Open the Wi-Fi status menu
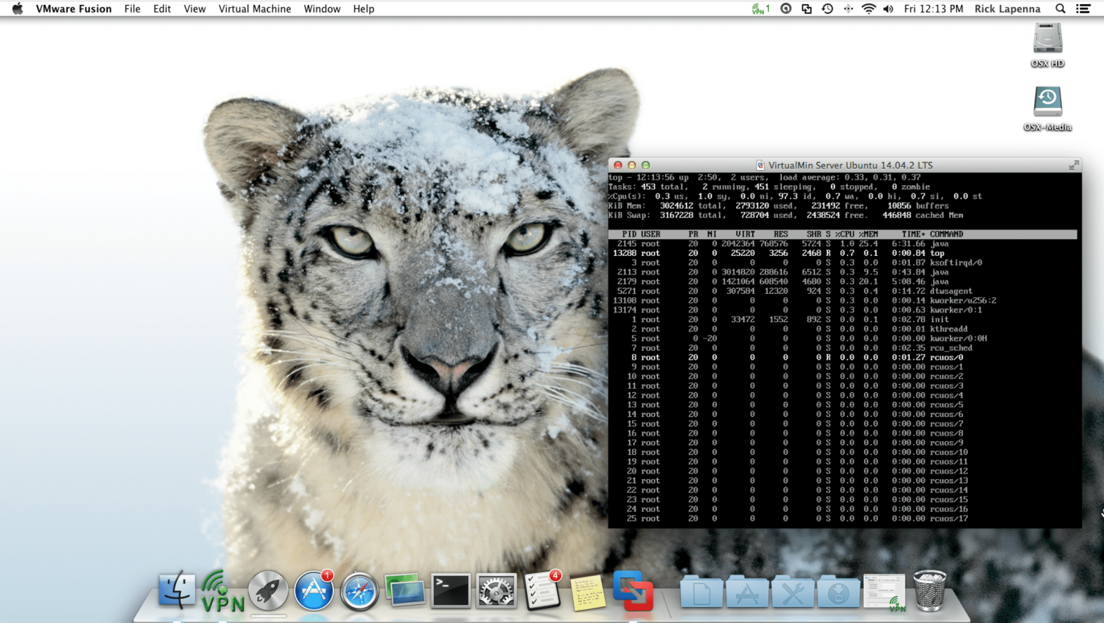Screen dimensions: 1104x623 pos(868,9)
